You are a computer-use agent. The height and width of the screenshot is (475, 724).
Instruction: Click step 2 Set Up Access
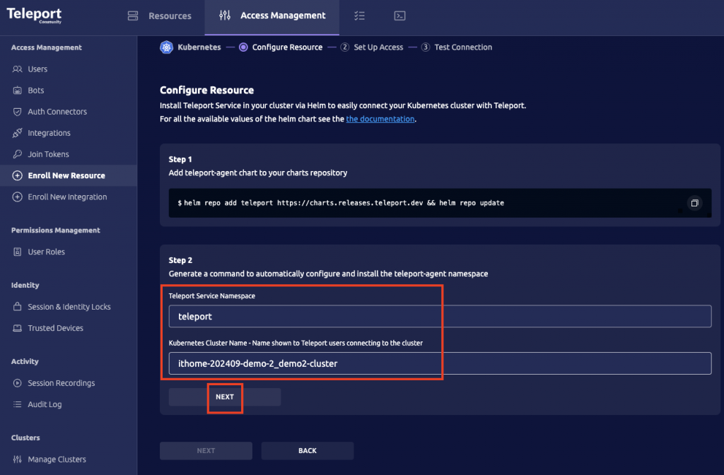[x=372, y=47]
